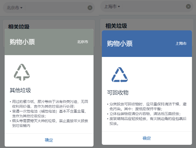Confirm the Shanghai dialog with 确定
The width and height of the screenshot is (196, 148).
147,138
